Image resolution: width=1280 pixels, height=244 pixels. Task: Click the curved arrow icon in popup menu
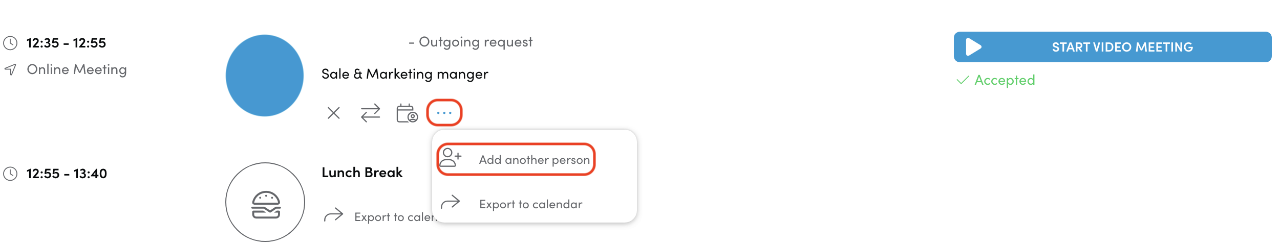451,203
